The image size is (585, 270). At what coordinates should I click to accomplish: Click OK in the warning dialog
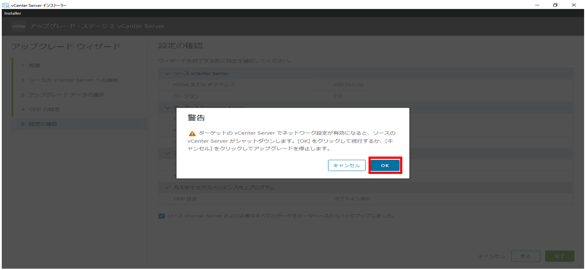pyautogui.click(x=385, y=165)
